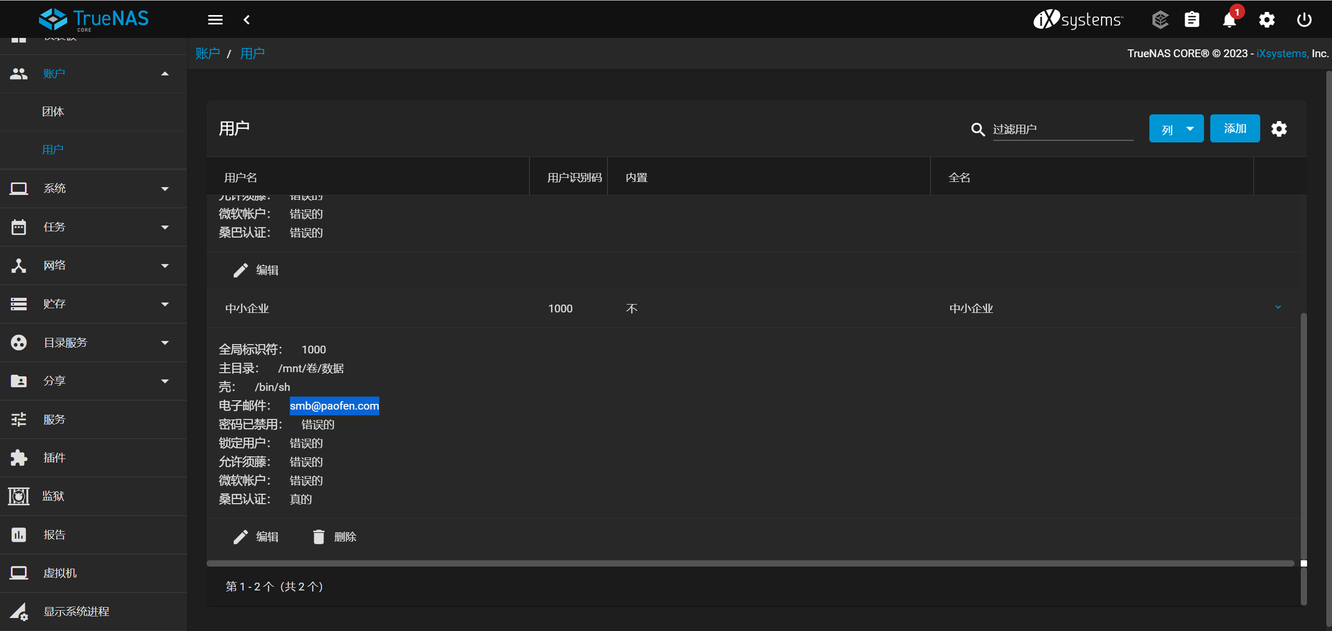Viewport: 1332px width, 631px height.
Task: Open 监狱 jails in the sidebar
Action: [53, 496]
